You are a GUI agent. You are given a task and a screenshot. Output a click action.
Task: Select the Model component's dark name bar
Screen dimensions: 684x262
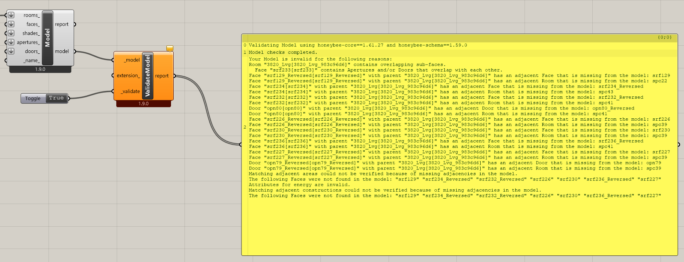coord(47,38)
